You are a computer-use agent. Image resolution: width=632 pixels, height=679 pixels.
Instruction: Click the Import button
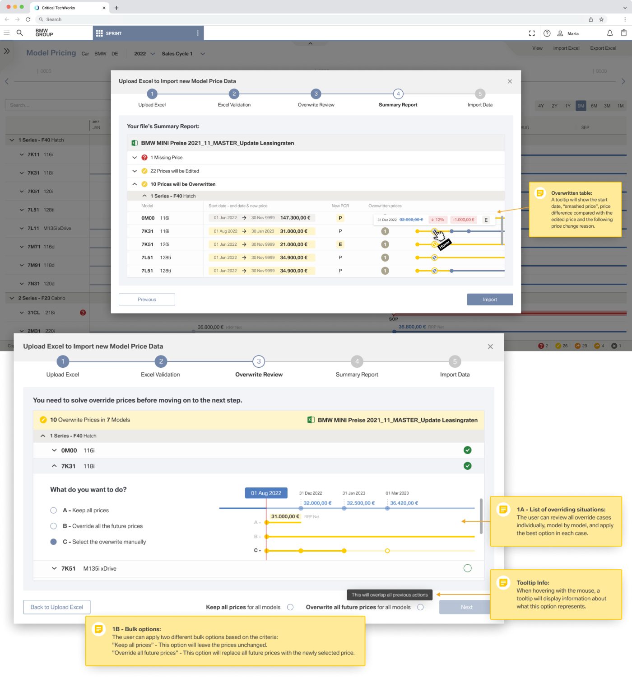[x=490, y=300]
